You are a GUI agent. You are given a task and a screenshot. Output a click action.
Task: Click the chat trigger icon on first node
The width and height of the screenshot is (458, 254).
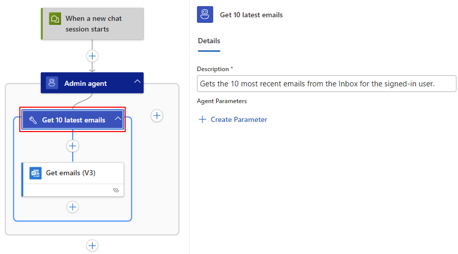click(x=55, y=19)
